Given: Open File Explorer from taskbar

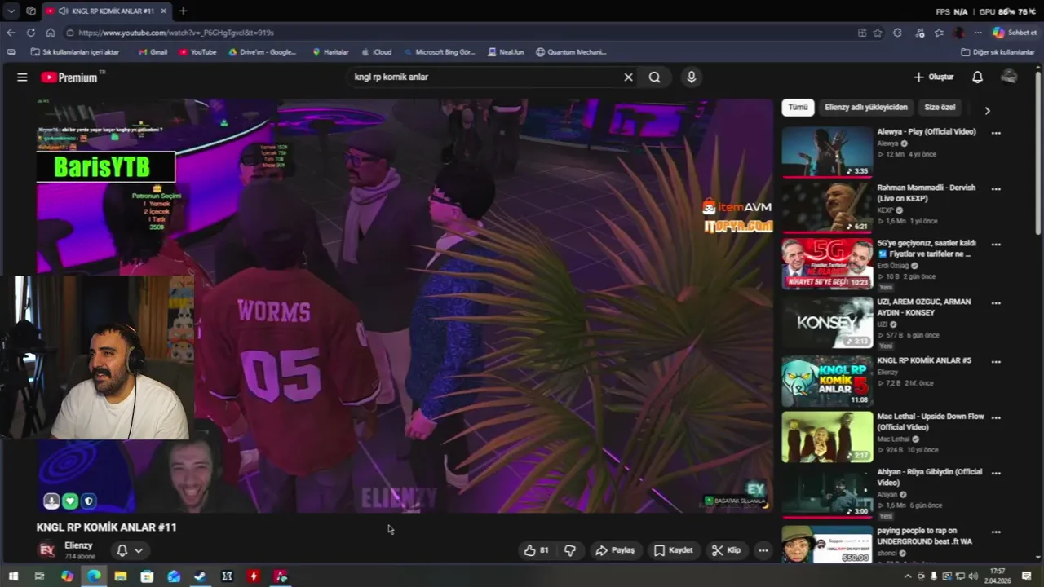Looking at the screenshot, I should click(x=120, y=576).
